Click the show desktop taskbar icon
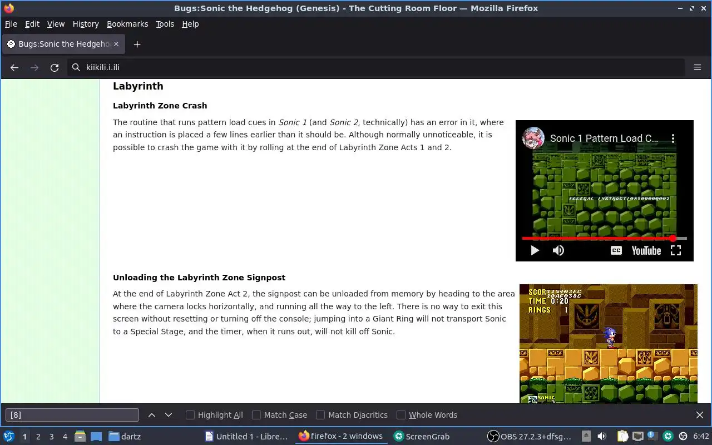The height and width of the screenshot is (445, 712). click(x=96, y=436)
